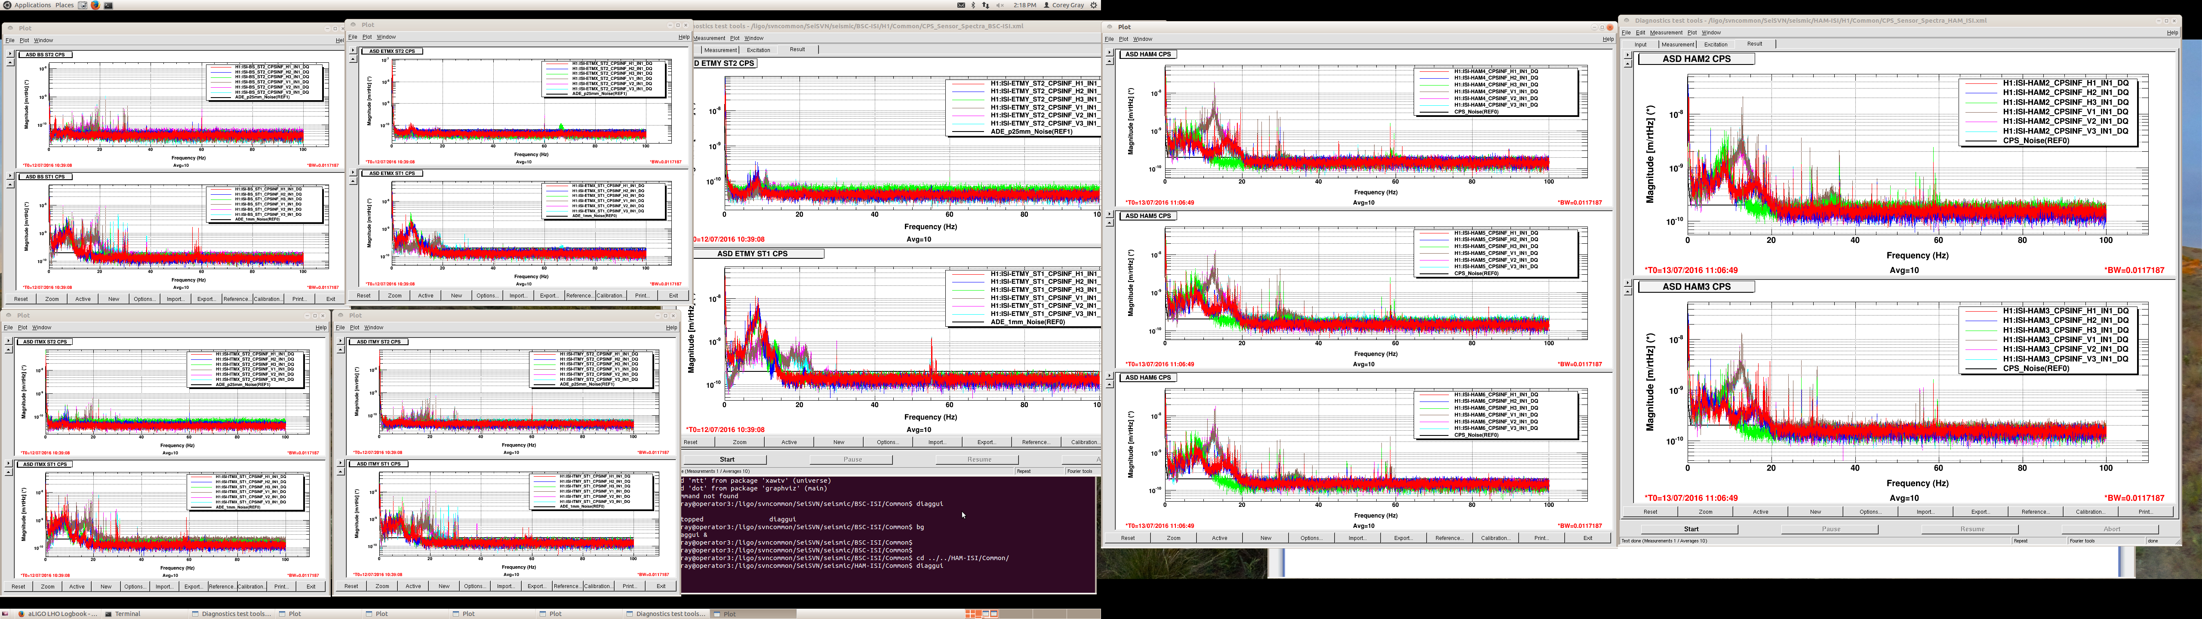Screen dimensions: 2202x619
Task: Click the 'ASD HAM2 CPS' plot title
Action: click(x=1696, y=59)
